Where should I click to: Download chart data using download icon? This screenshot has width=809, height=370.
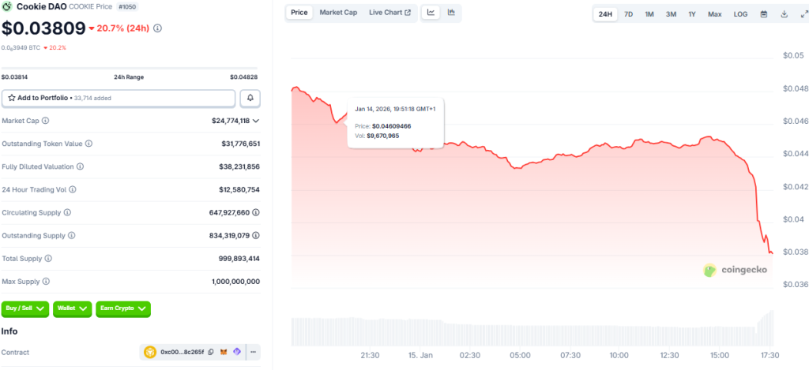[785, 14]
